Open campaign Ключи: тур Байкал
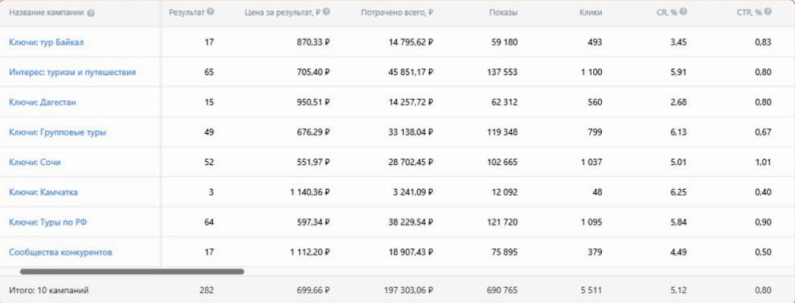795x303 pixels. 46,42
